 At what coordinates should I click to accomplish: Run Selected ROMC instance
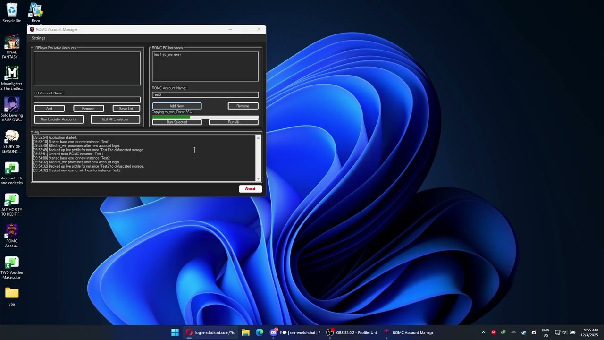(x=177, y=122)
